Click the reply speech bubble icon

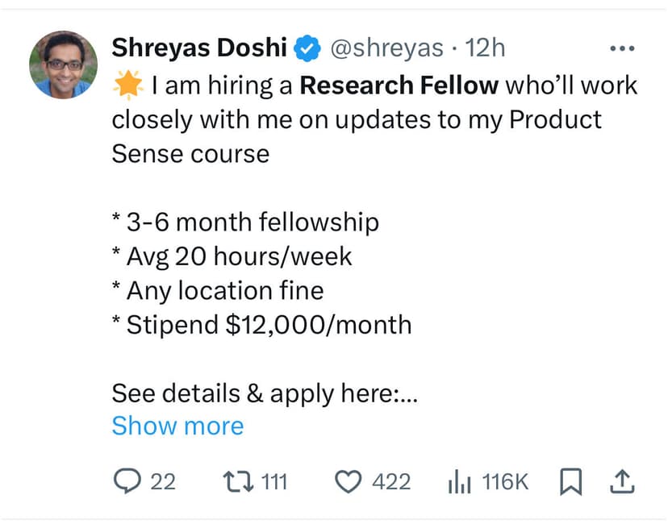point(127,481)
